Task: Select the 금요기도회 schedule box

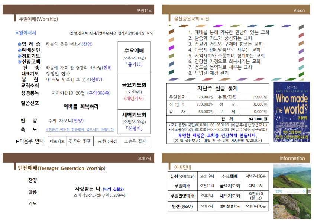Action: (134, 91)
